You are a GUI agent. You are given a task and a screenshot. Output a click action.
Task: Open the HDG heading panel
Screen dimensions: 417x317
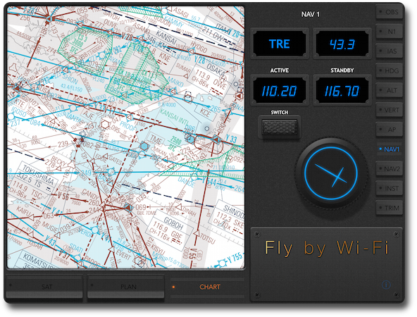pyautogui.click(x=389, y=71)
